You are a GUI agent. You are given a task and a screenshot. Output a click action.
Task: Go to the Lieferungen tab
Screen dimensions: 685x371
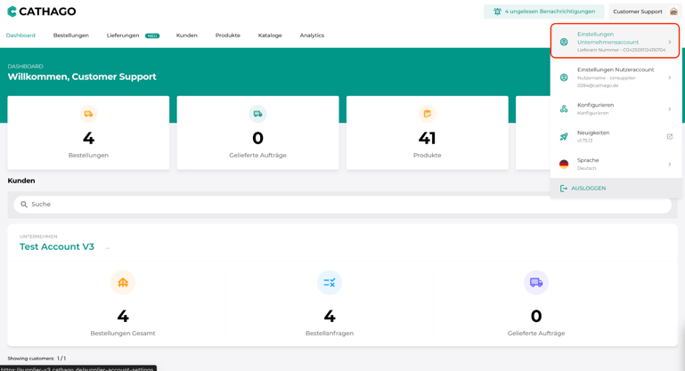(123, 36)
